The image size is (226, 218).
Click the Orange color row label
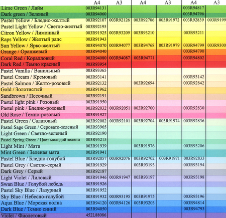(24, 52)
